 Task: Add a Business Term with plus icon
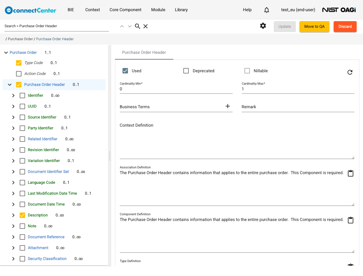tap(228, 106)
